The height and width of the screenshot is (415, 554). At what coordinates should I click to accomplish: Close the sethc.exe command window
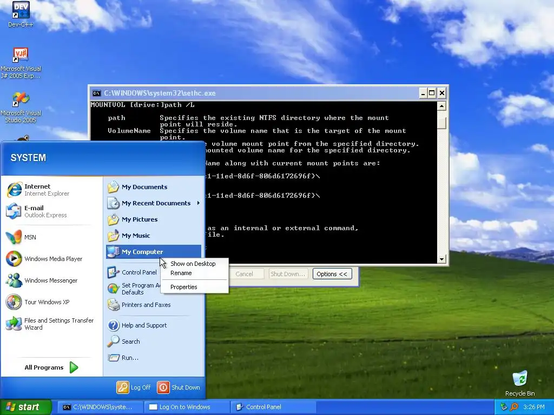441,93
